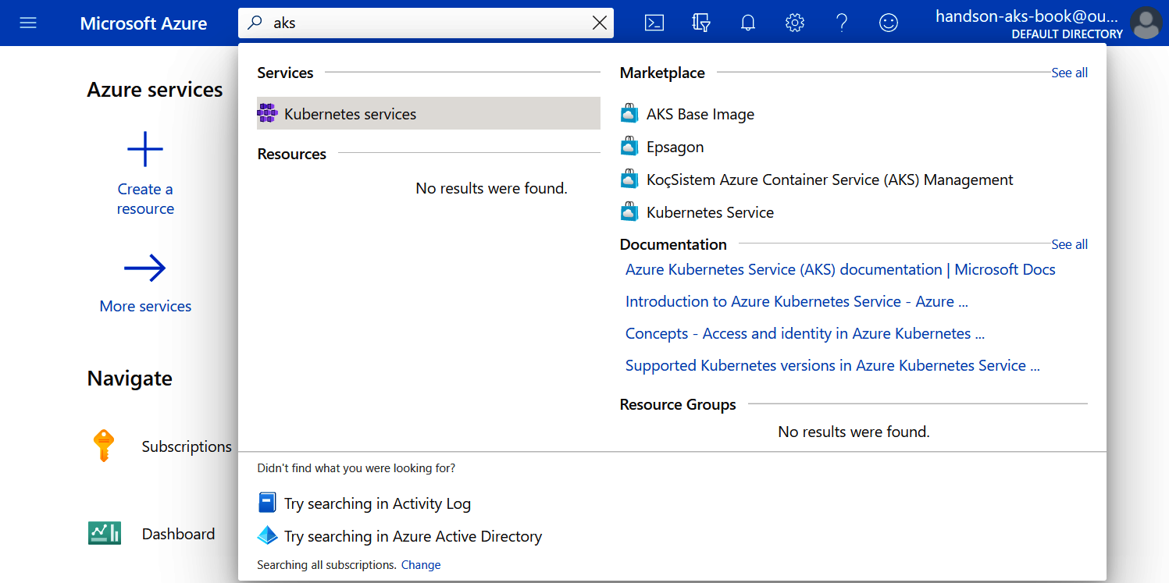The width and height of the screenshot is (1169, 583).
Task: Open Kubernetes Service marketplace entry
Action: coord(710,213)
